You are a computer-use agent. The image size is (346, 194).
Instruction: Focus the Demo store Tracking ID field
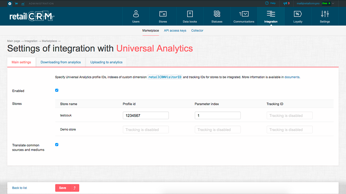(289, 130)
